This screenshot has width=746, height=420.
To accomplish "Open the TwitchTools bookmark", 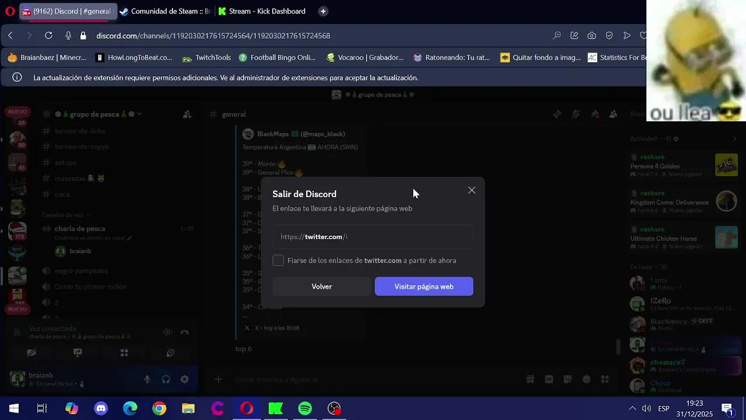I will 207,57.
